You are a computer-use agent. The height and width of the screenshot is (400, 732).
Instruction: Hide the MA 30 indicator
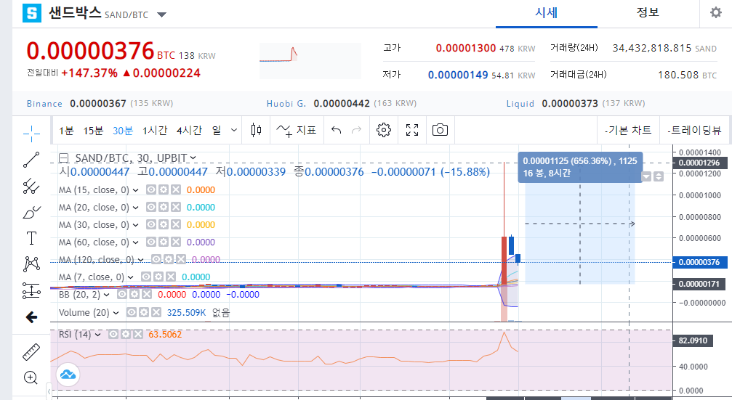[x=151, y=225]
